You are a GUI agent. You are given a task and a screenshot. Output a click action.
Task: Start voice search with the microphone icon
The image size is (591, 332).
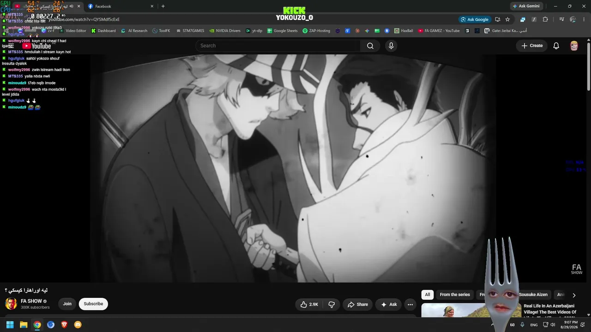click(391, 46)
